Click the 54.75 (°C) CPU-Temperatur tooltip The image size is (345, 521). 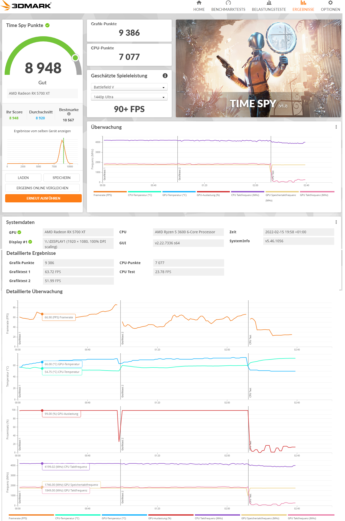[62, 372]
